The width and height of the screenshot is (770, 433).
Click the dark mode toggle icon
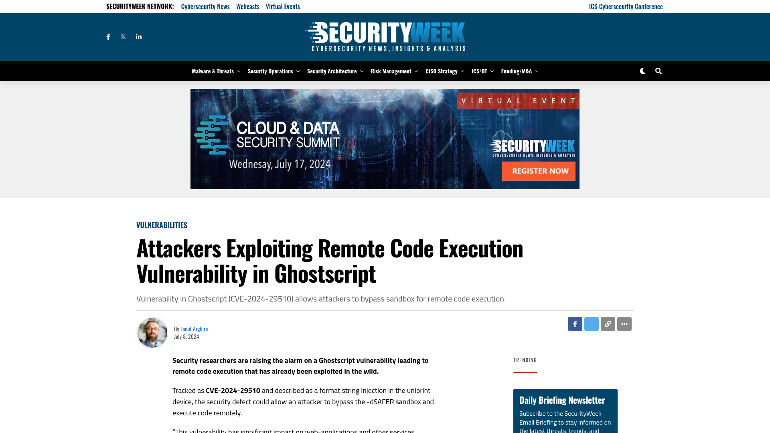click(x=642, y=71)
